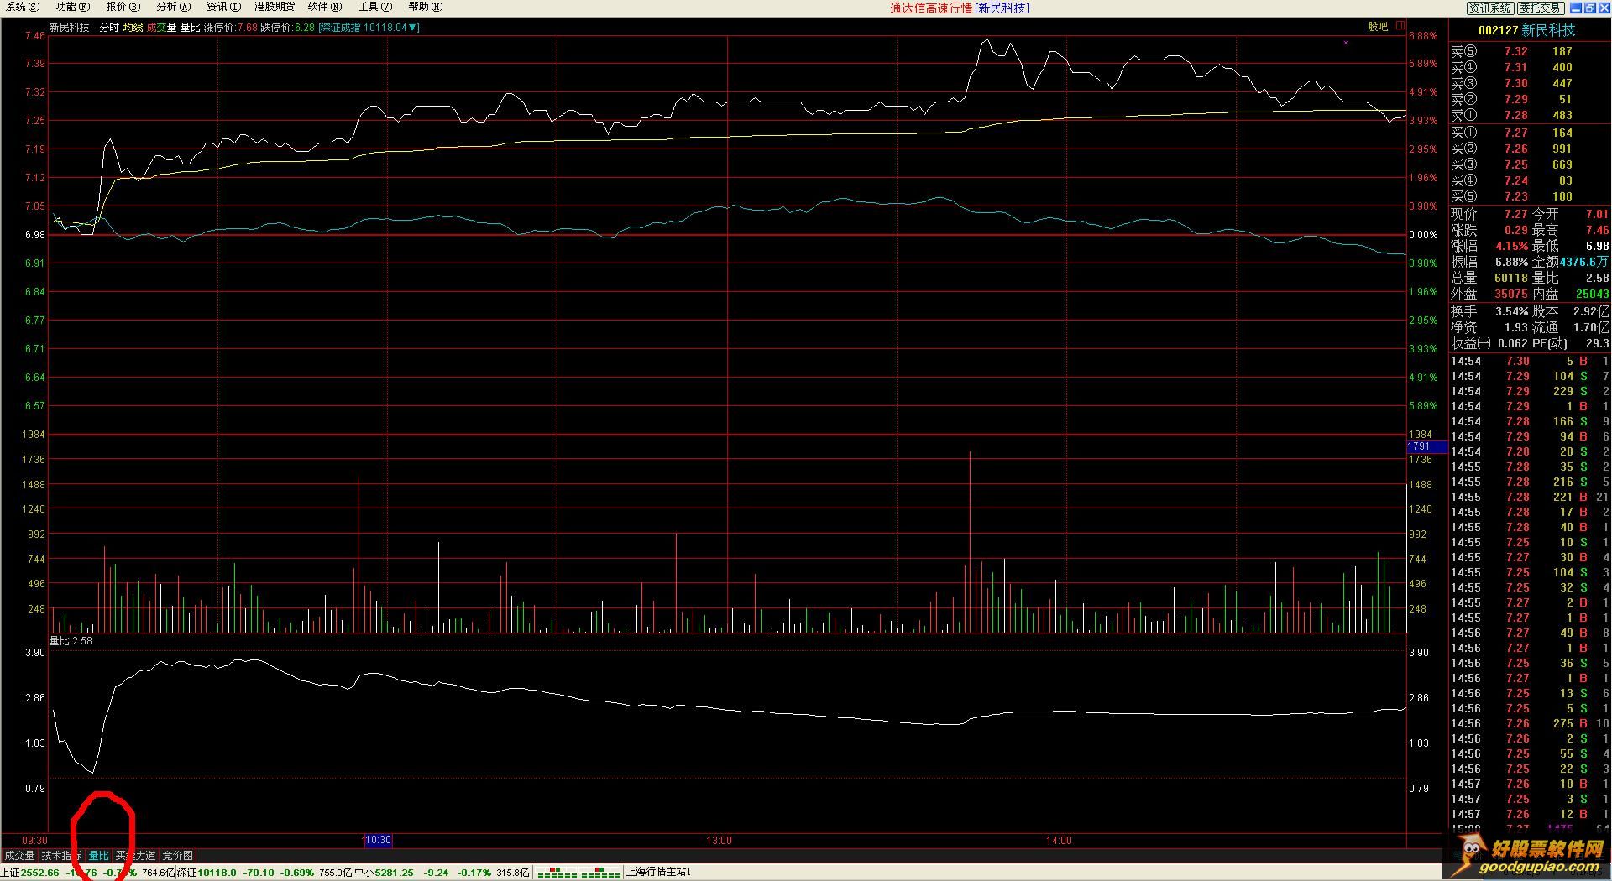This screenshot has height=881, width=1612.
Task: Click the 新民科技 label above the chart
Action: 69,28
